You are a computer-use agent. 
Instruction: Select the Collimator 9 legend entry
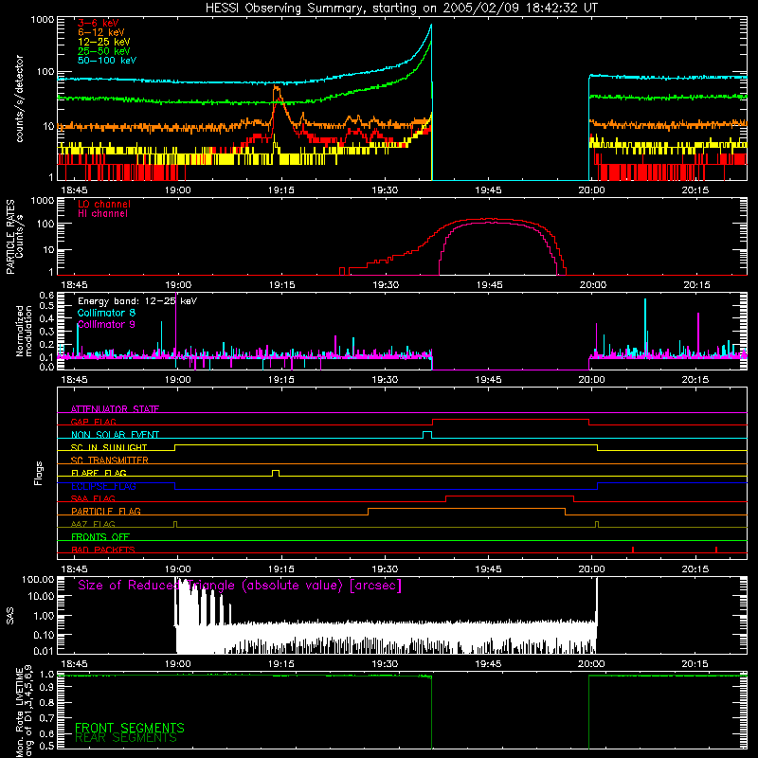[106, 324]
